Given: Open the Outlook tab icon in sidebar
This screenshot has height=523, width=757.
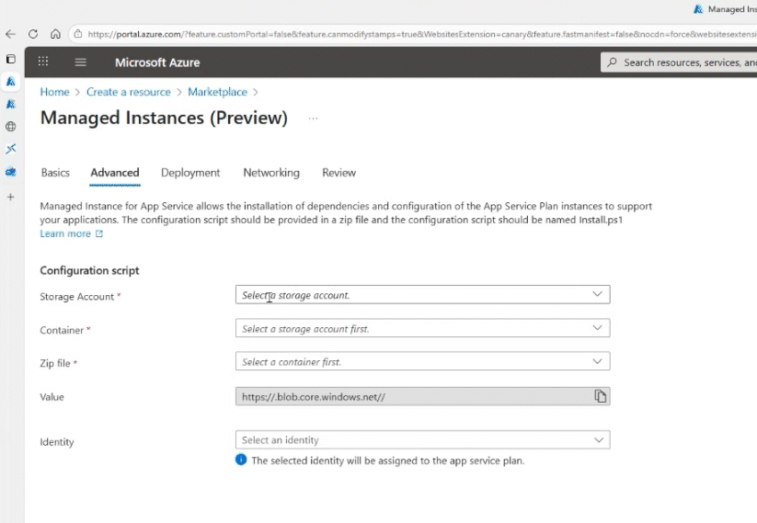Looking at the screenshot, I should tap(11, 172).
